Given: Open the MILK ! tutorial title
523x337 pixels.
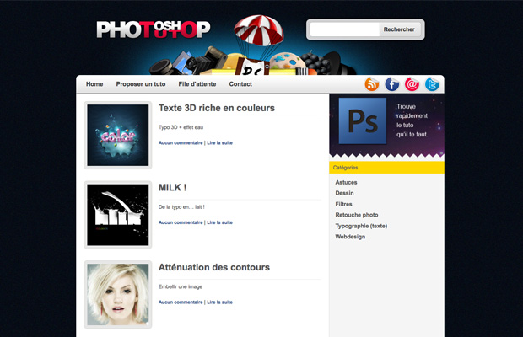Looking at the screenshot, I should [172, 188].
